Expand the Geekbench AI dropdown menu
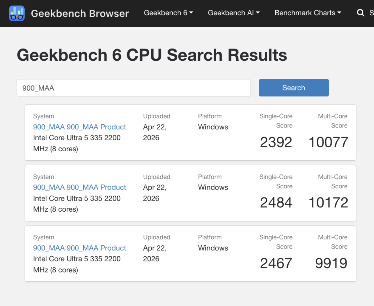Image resolution: width=374 pixels, height=306 pixels. click(233, 13)
